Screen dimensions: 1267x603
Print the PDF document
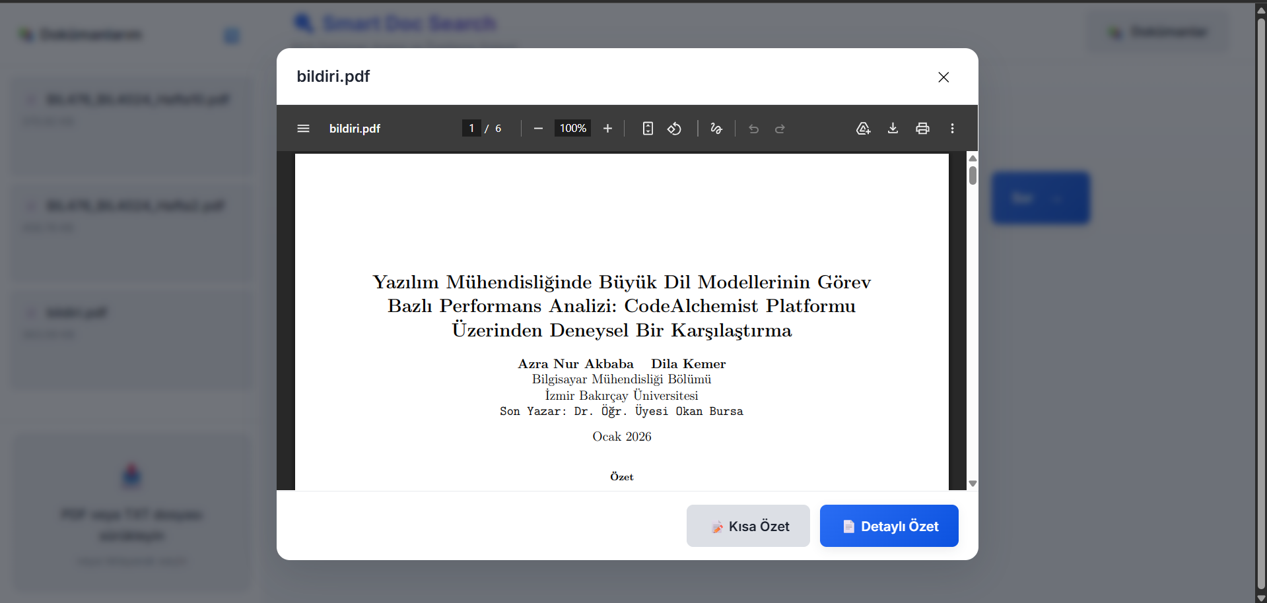pos(922,129)
